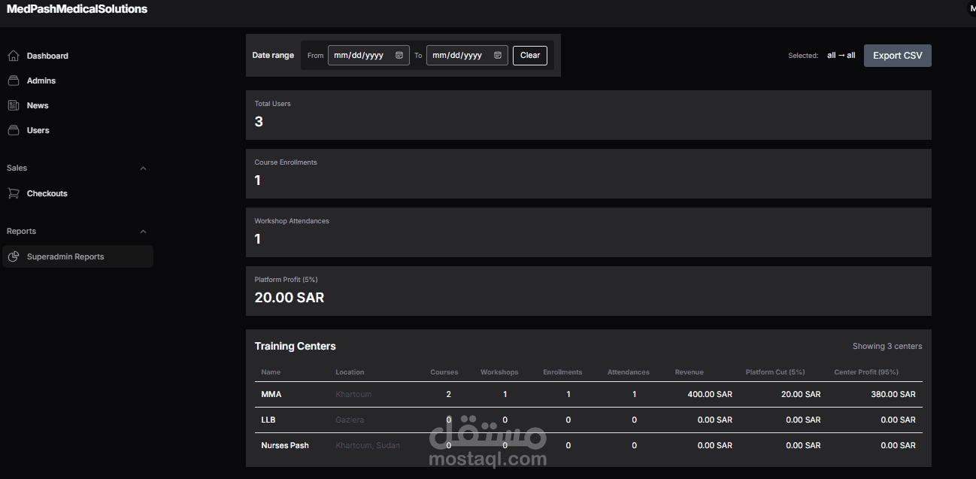
Task: Click the Revenue column header
Action: [690, 372]
